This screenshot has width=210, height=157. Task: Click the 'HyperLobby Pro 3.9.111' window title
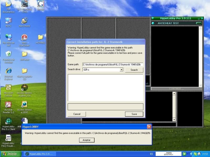[176, 18]
